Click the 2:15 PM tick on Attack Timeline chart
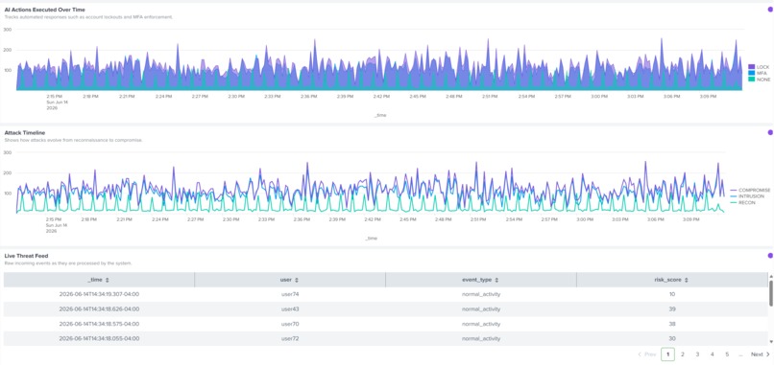The height and width of the screenshot is (365, 774). [54, 219]
